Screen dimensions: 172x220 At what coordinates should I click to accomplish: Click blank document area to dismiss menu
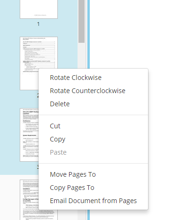point(130,34)
